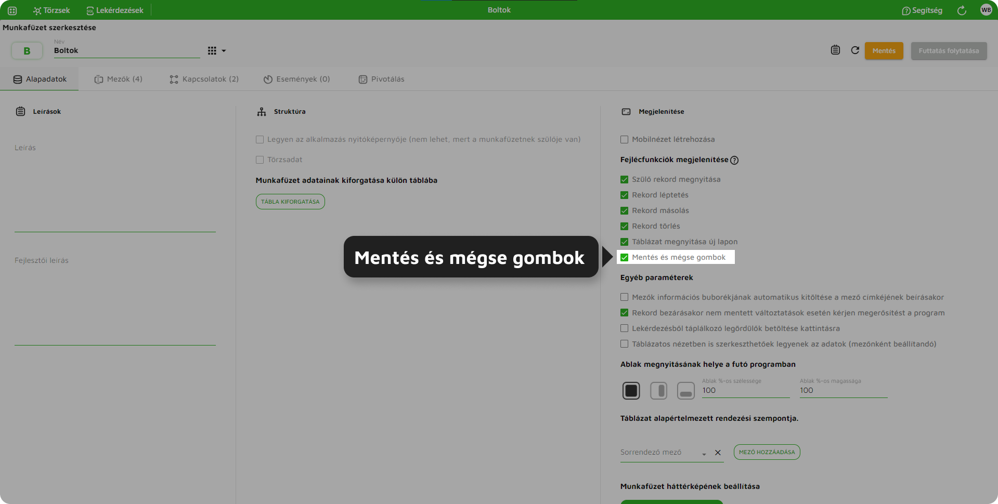The width and height of the screenshot is (998, 504).
Task: Uncheck Rekord léptetés
Action: click(624, 195)
